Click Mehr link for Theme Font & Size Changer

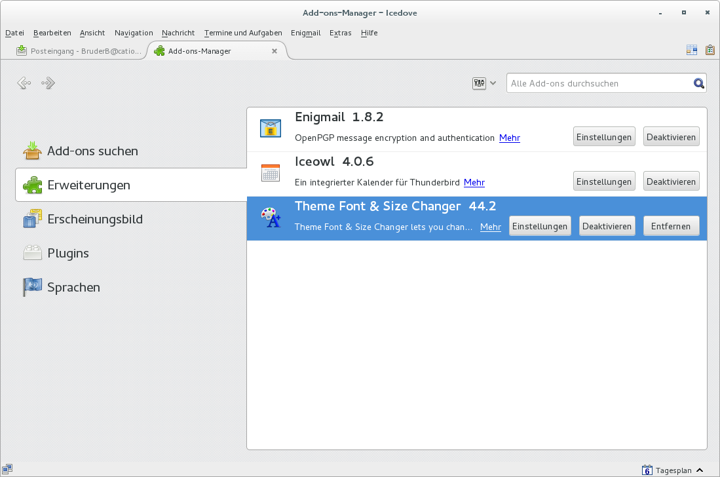tap(491, 227)
